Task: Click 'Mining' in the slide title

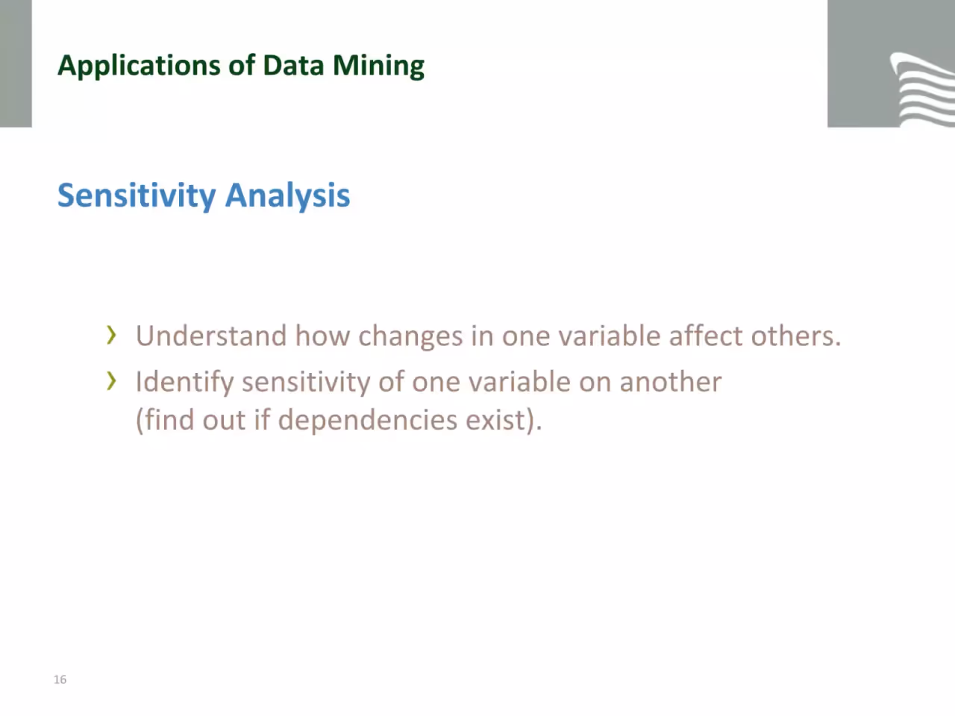Action: [x=378, y=66]
